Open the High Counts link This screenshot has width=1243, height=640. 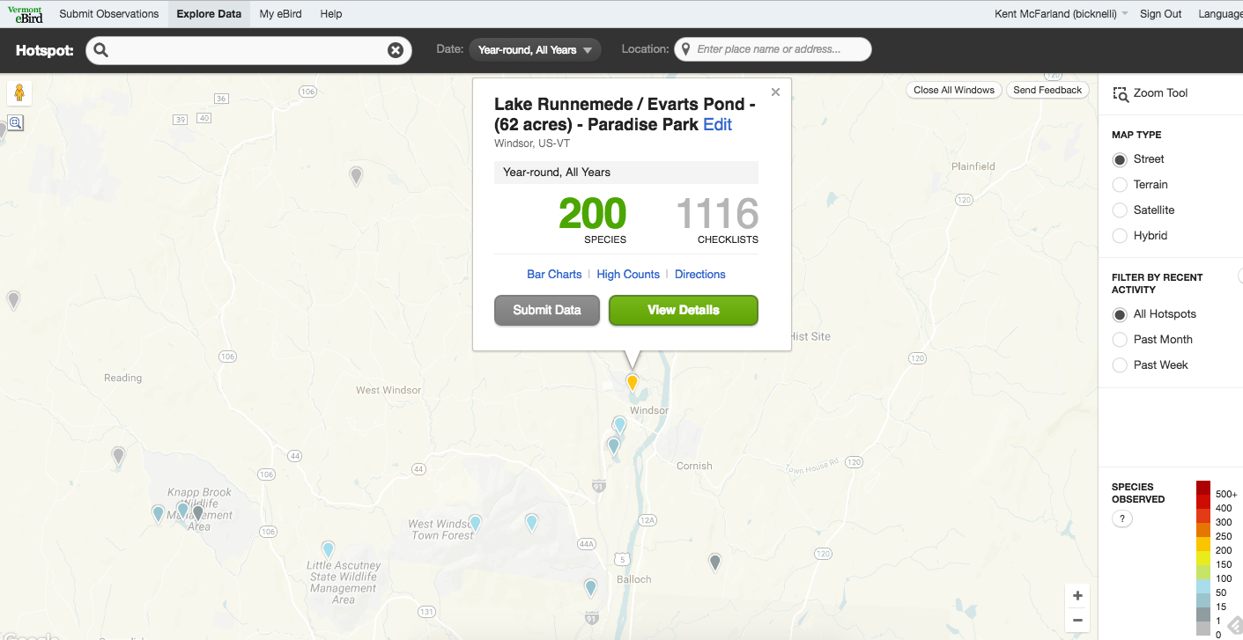coord(627,274)
